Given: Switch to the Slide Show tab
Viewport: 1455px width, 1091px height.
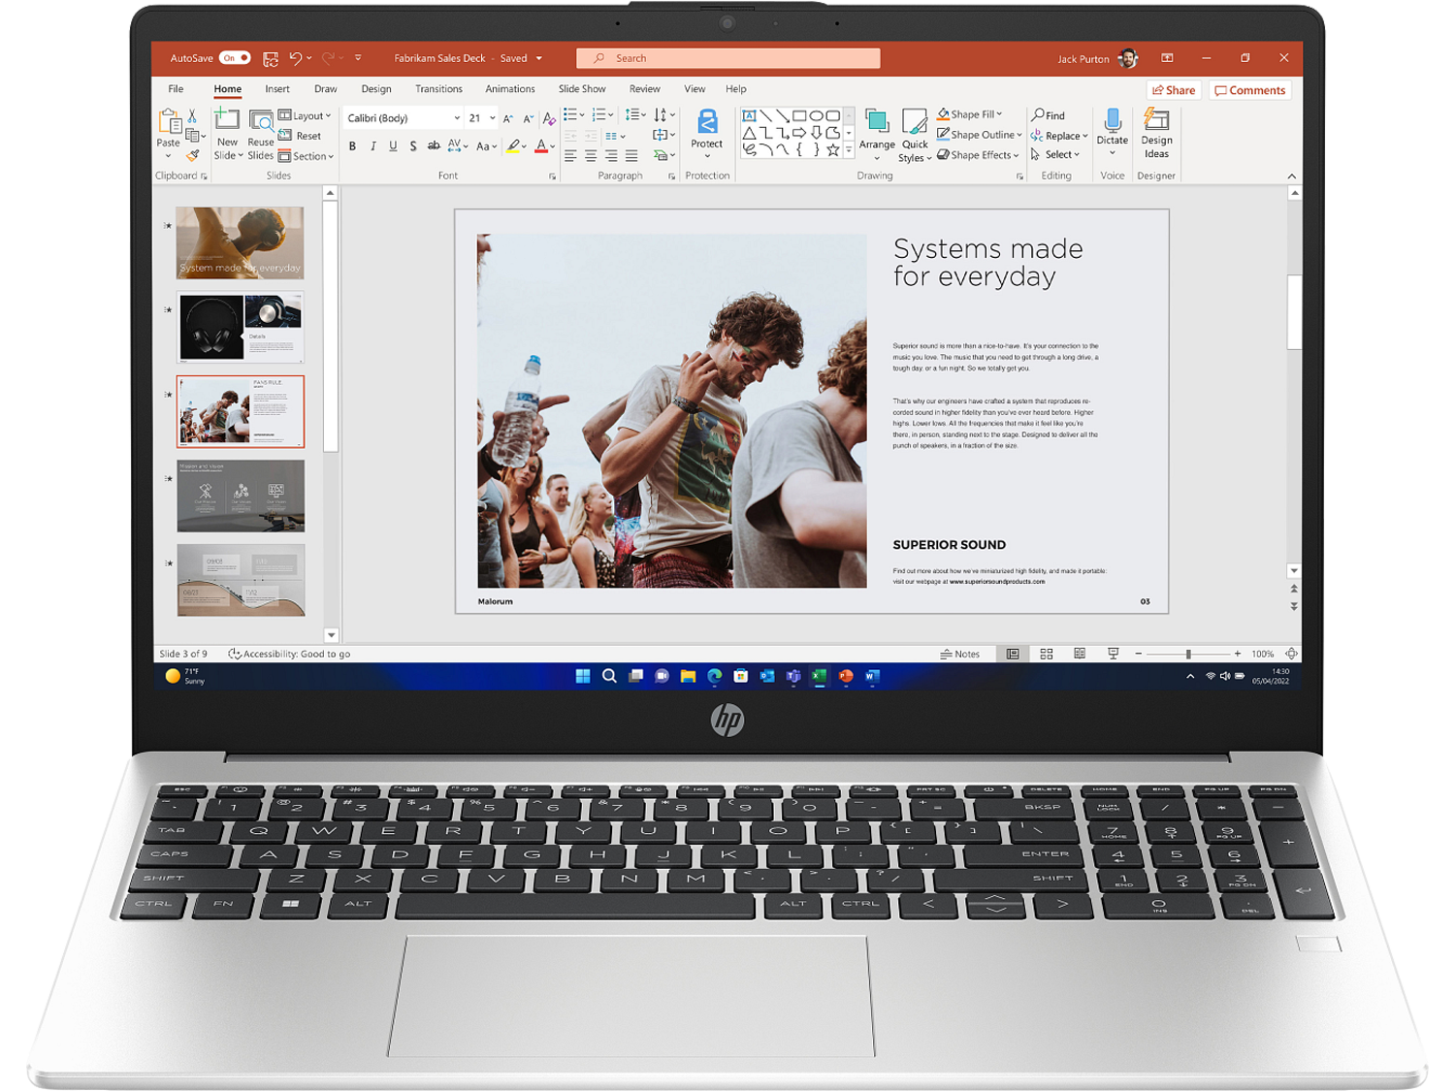Looking at the screenshot, I should point(582,89).
